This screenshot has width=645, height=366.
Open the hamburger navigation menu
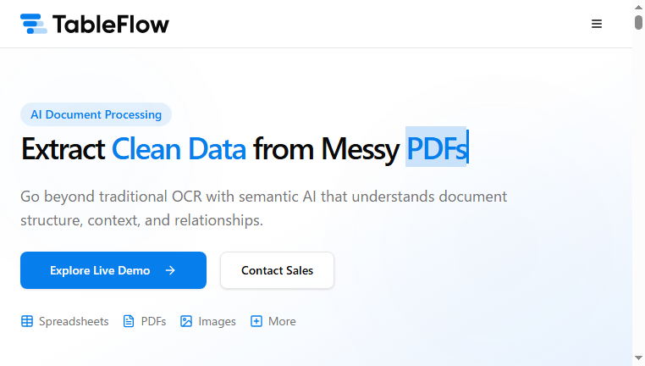(597, 24)
